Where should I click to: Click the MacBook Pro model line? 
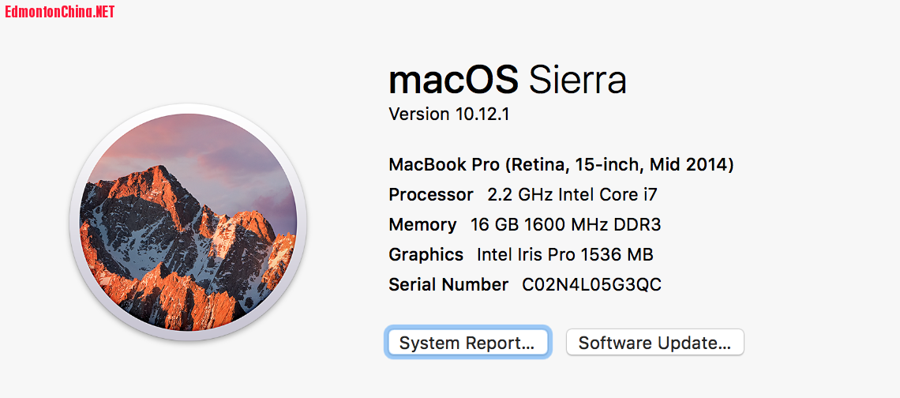tap(561, 165)
